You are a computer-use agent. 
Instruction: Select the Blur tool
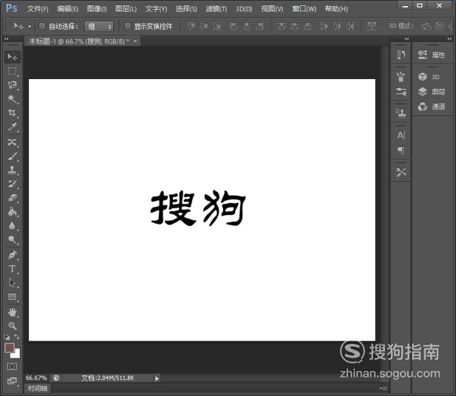(13, 225)
